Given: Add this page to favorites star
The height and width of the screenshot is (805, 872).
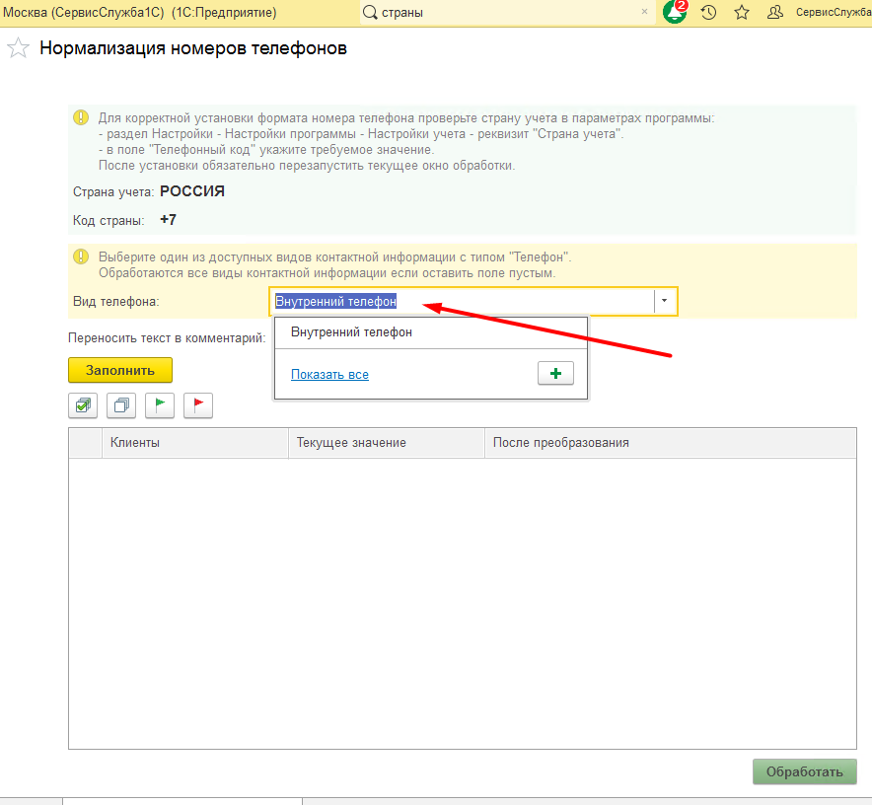Looking at the screenshot, I should tap(18, 48).
